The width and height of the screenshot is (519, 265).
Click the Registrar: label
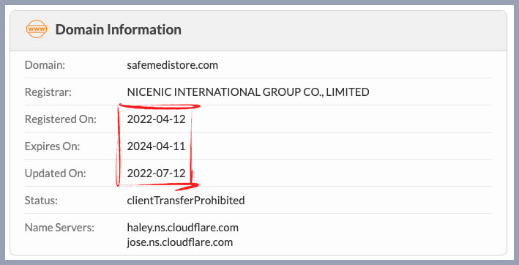(x=48, y=92)
